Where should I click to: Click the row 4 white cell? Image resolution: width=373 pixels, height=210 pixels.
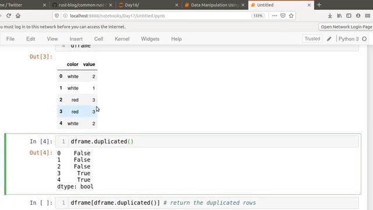coord(73,124)
